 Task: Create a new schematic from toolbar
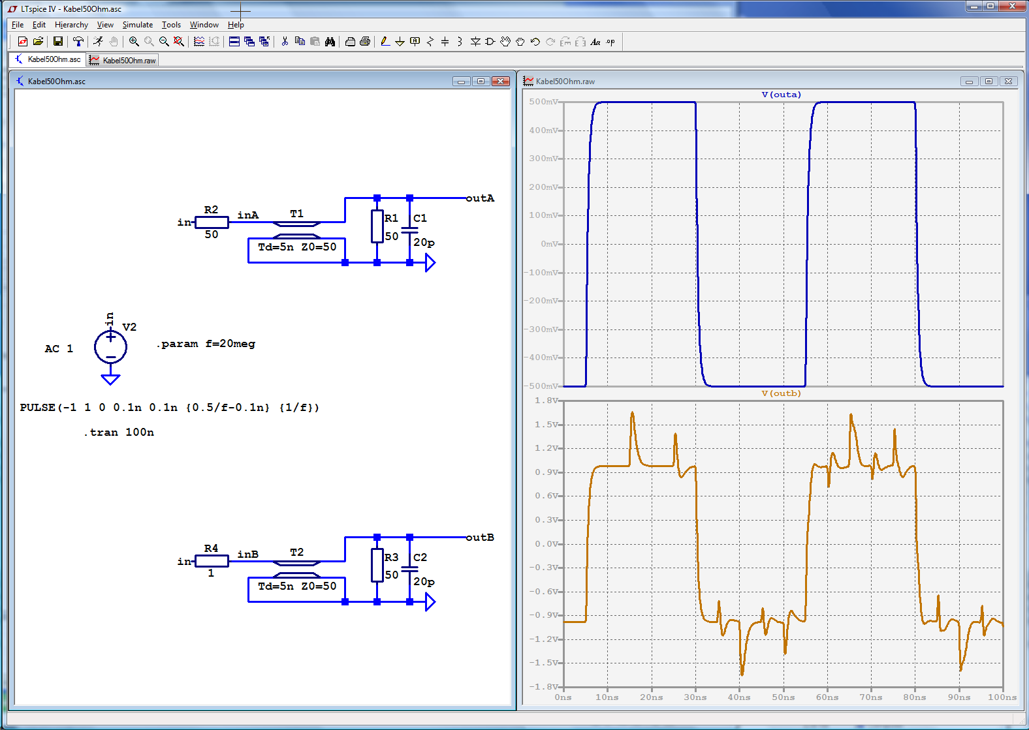[22, 42]
